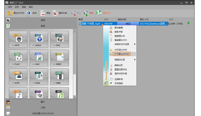
Task: Expand the 多媒体文件信息 submenu
Action: point(123,44)
